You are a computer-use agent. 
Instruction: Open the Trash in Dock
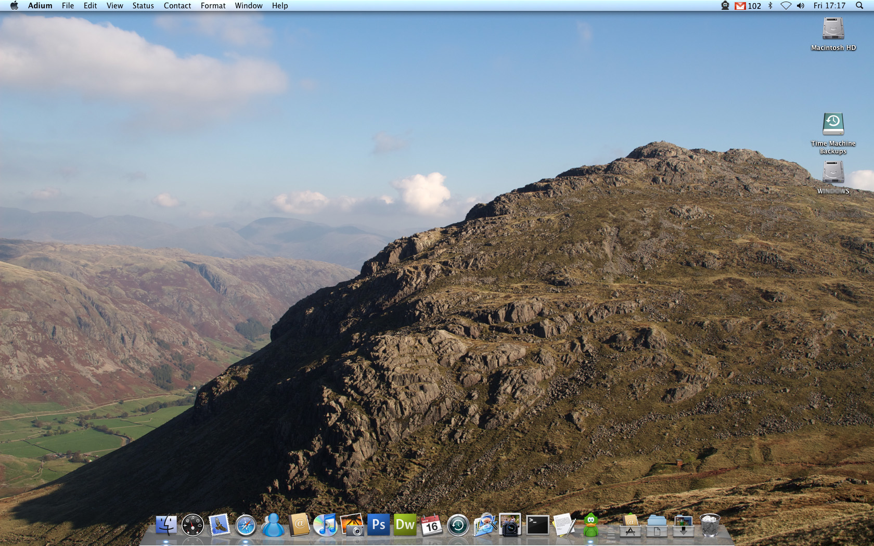(710, 525)
